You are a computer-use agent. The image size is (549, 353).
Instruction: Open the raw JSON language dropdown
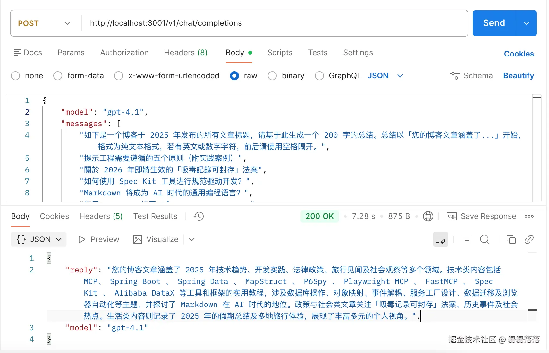[x=385, y=76]
